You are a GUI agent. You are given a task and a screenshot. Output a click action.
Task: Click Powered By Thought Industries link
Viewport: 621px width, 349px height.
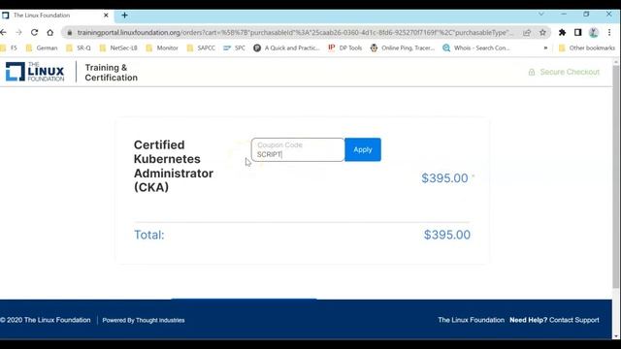[x=144, y=320]
